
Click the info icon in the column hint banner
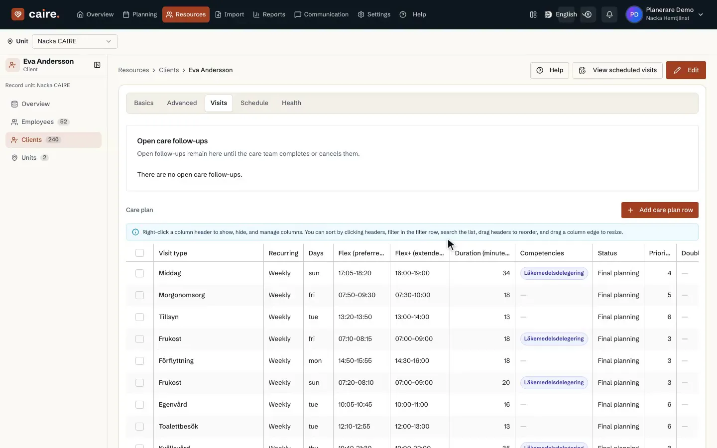tap(135, 232)
